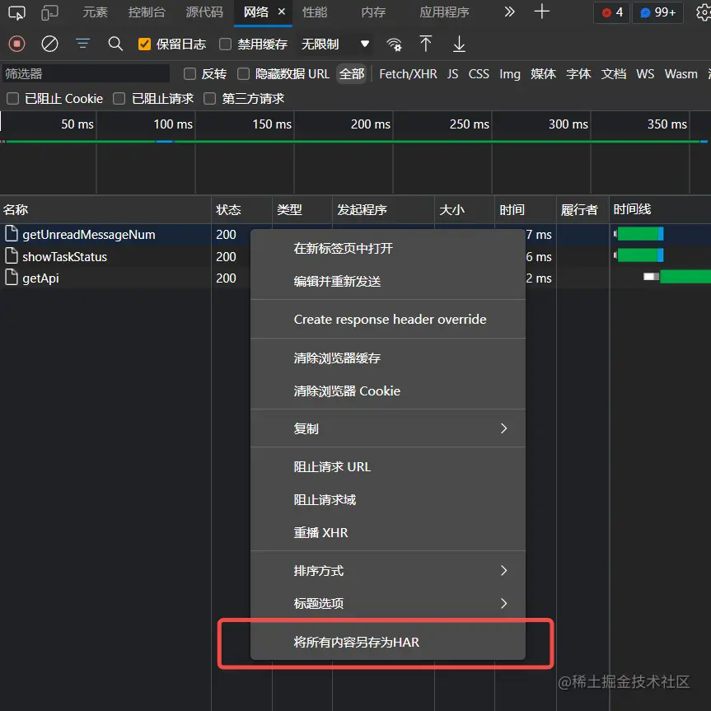This screenshot has height=711, width=711.
Task: Check 隐藏数据 URL option
Action: [244, 73]
